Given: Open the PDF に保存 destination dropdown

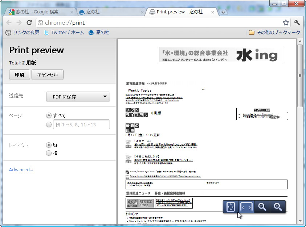Looking at the screenshot, I should tap(78, 97).
